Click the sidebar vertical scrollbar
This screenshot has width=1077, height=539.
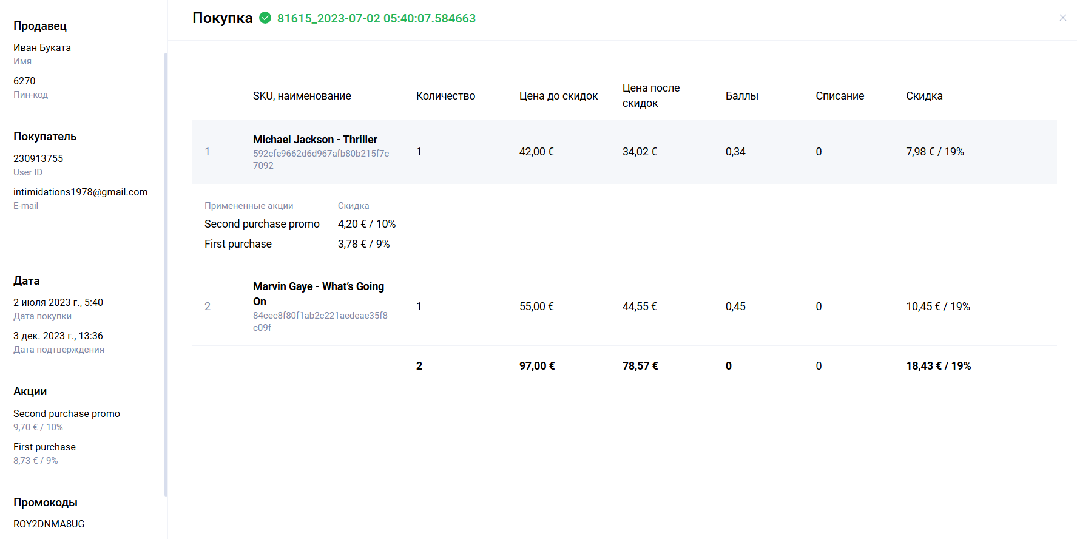(166, 273)
